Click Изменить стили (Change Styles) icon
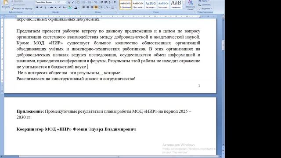The height and width of the screenshot is (158, 281). tap(191, 5)
